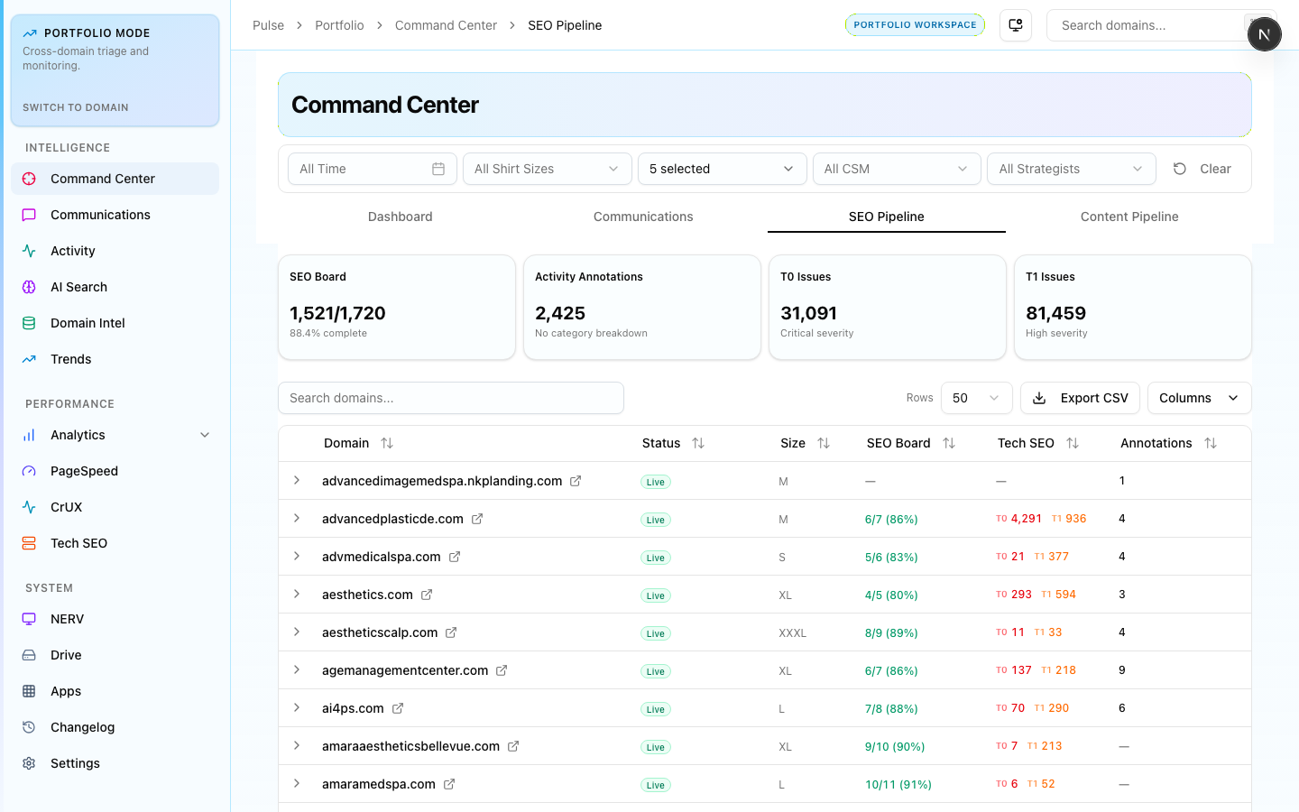Click the Export CSV button
Image resolution: width=1299 pixels, height=812 pixels.
coord(1080,398)
